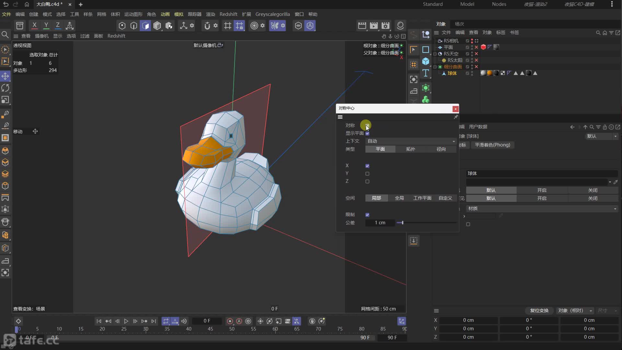Select 拓扑 symmetry type
This screenshot has height=350, width=622.
pos(411,149)
